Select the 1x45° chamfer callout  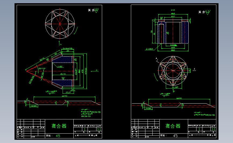60,67
